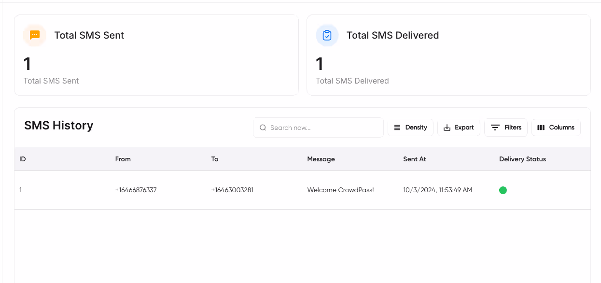The width and height of the screenshot is (601, 283).
Task: Click the orange chat bubble SMS Sent icon
Action: coord(35,35)
